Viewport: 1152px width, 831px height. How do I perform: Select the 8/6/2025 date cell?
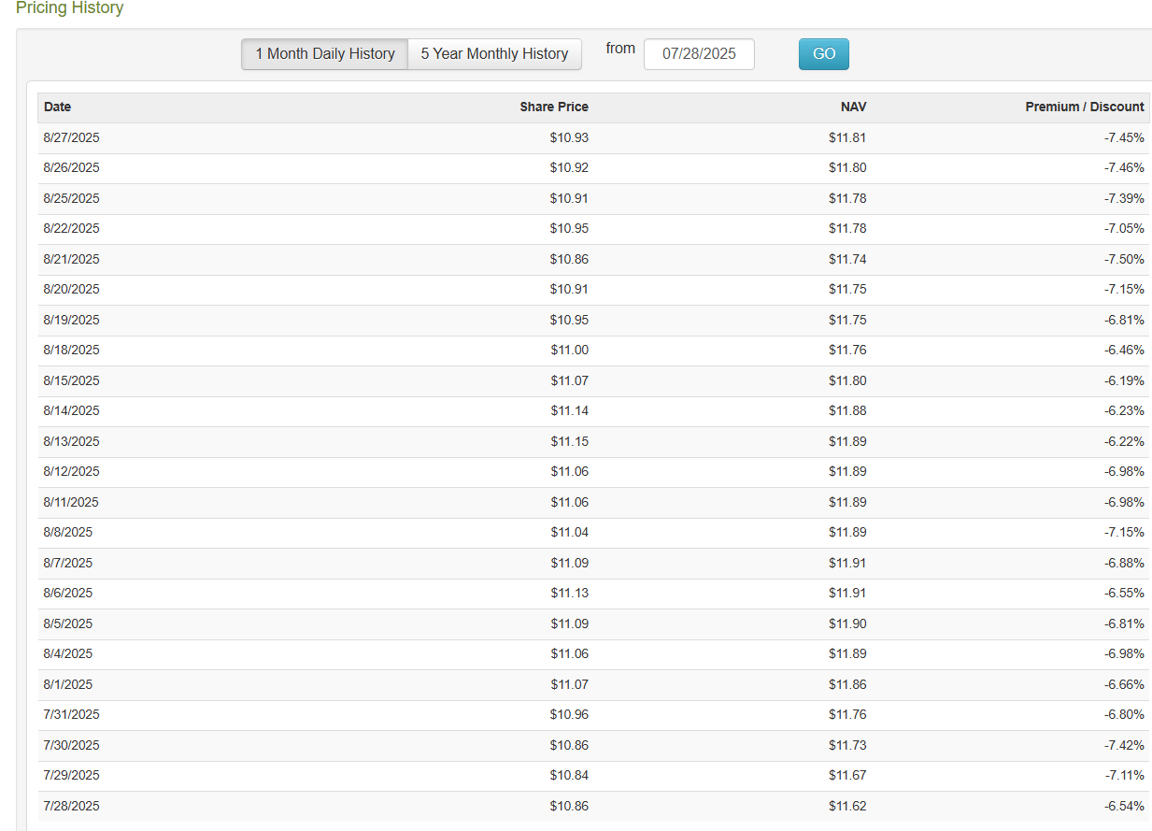[67, 594]
